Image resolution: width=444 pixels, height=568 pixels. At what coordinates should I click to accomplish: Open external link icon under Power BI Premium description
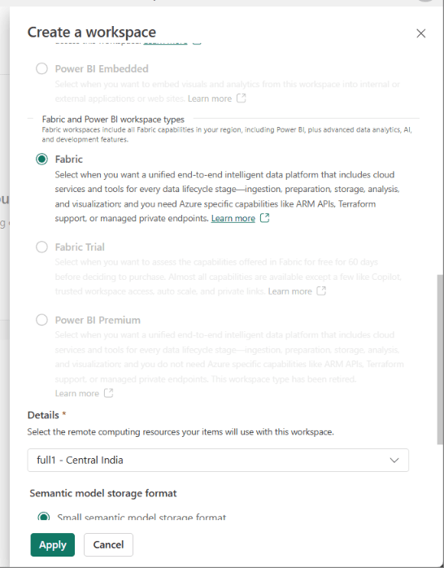point(108,393)
